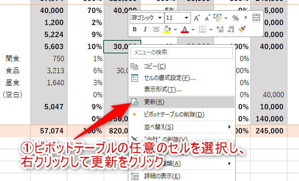This screenshot has width=299, height=181.
Task: Apply yellow fill color bucket
Action: 167,29
